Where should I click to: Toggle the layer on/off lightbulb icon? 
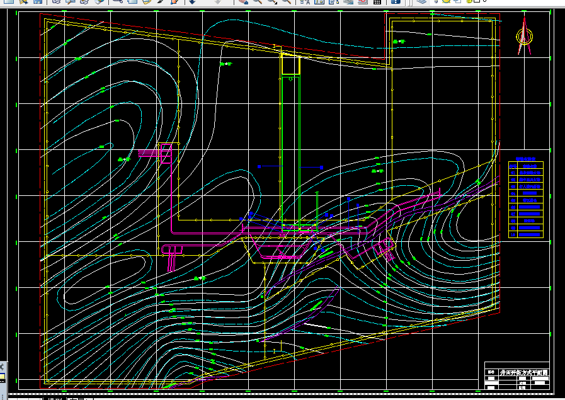[x=435, y=1]
